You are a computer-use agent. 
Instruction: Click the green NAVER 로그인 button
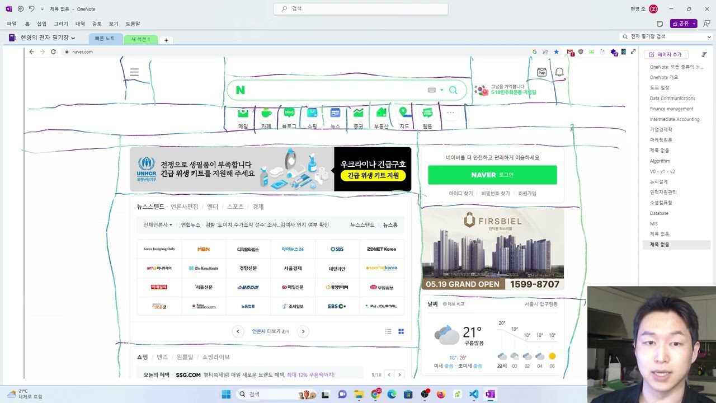(x=492, y=175)
